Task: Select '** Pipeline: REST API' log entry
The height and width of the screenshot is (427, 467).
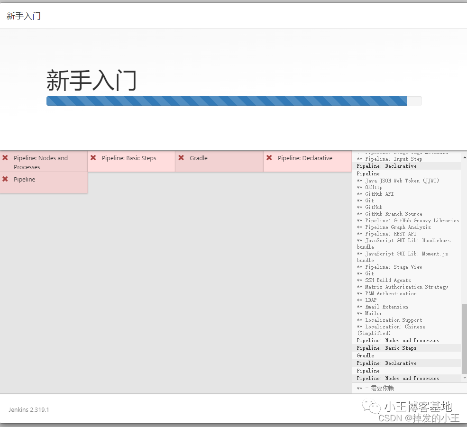Action: (386, 234)
